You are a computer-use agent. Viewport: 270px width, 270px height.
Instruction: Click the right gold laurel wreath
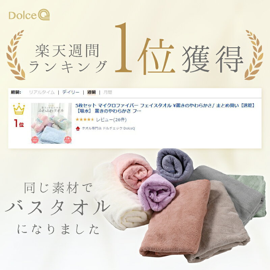[x=254, y=55]
